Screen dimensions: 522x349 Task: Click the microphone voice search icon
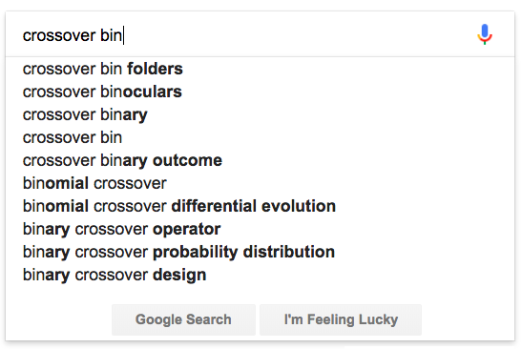[485, 34]
